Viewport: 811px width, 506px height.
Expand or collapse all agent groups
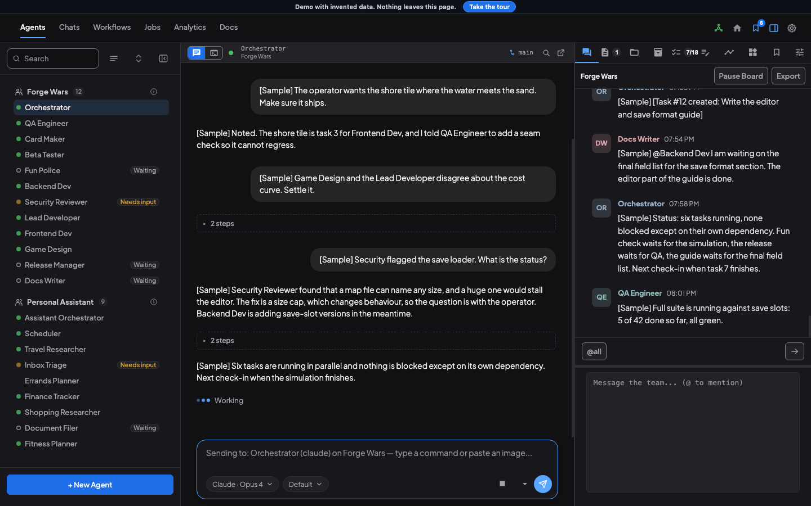139,58
